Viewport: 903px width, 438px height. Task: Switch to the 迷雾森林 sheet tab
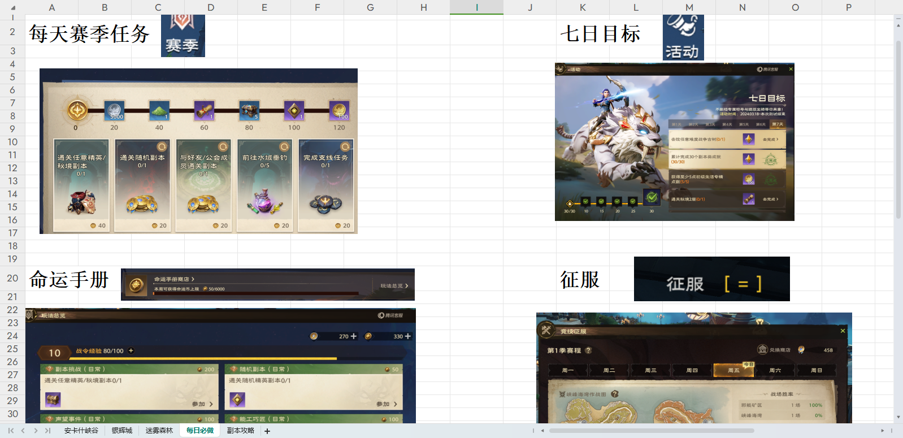point(159,431)
